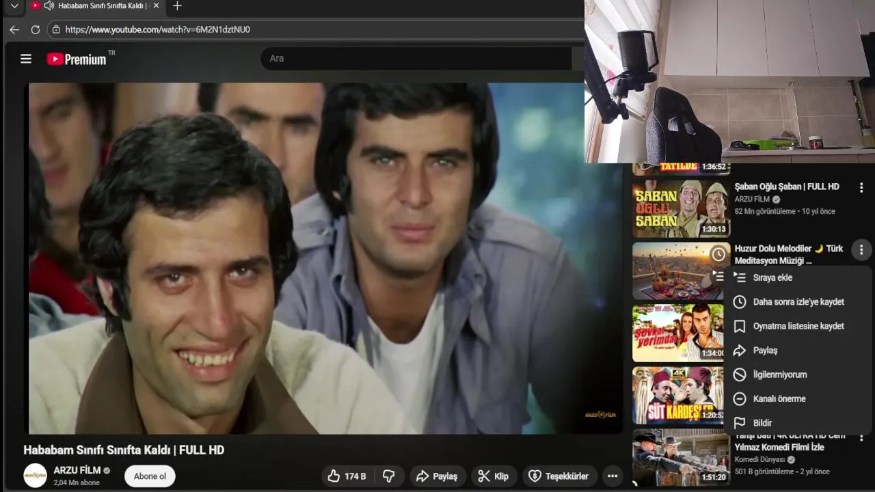Click watch later clock on Huzur Dolu thumbnail

[718, 255]
